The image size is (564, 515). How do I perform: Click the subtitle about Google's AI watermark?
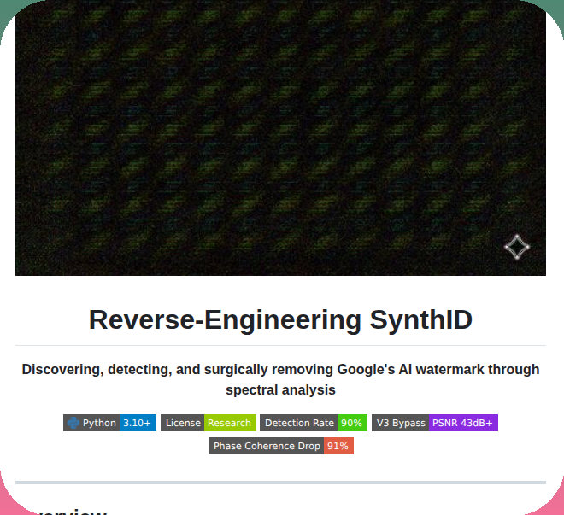pyautogui.click(x=280, y=379)
